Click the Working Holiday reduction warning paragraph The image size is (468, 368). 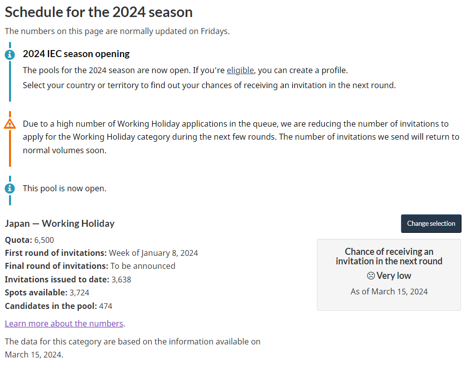pyautogui.click(x=241, y=137)
